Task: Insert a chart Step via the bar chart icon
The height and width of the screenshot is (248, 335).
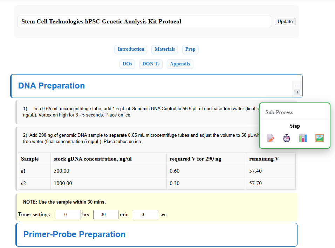Action: click(x=303, y=138)
